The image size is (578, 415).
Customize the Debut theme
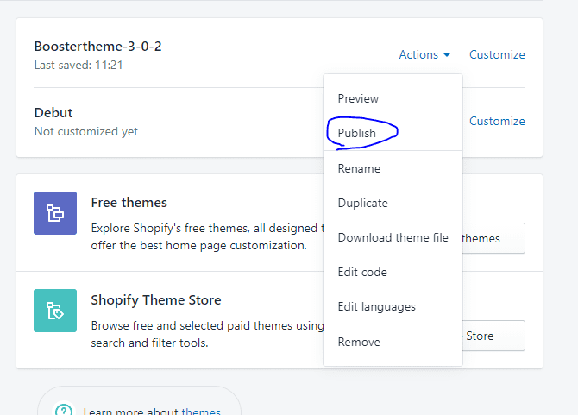coord(497,121)
